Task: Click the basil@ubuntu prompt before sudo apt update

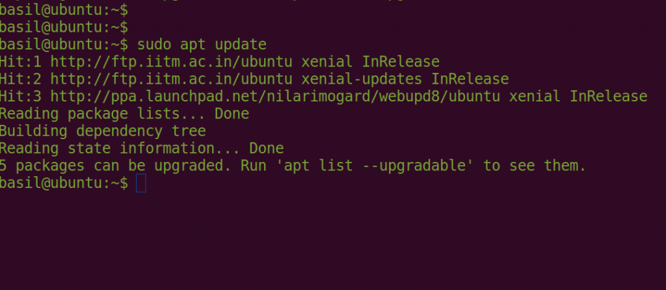Action: click(64, 45)
